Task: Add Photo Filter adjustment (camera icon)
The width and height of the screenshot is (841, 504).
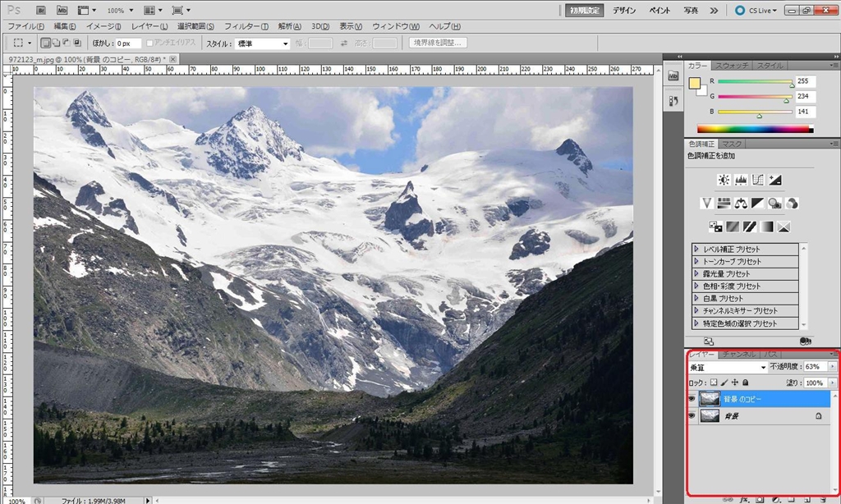Action: 774,204
